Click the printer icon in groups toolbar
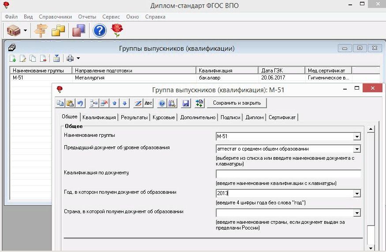Viewport: 386px width, 252px height. click(70, 58)
